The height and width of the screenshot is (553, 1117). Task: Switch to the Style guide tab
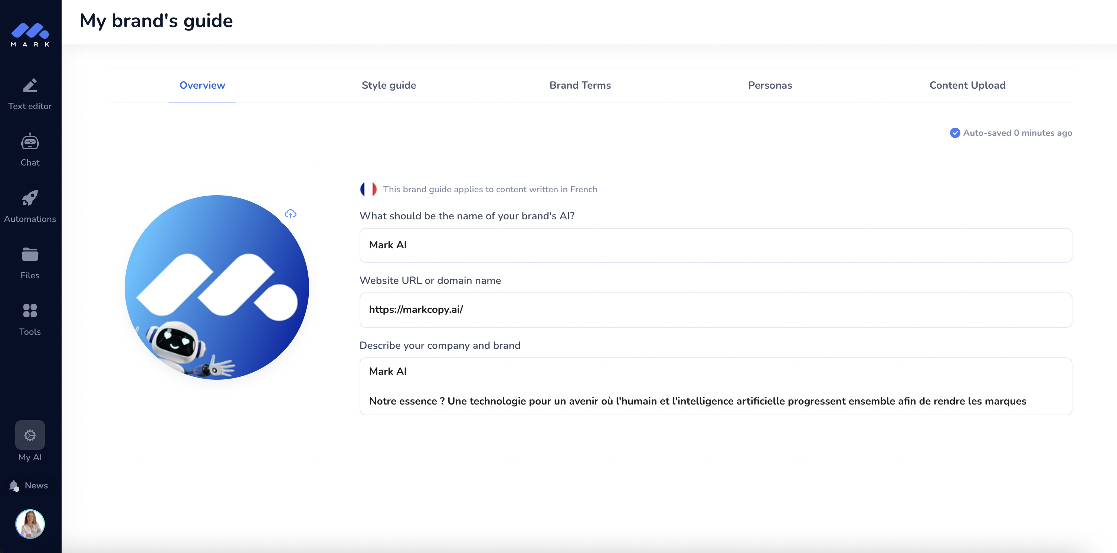[389, 85]
